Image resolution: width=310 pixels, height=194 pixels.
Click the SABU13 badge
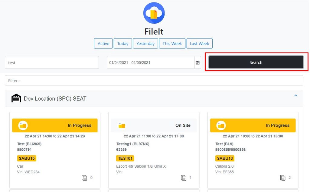click(225, 158)
